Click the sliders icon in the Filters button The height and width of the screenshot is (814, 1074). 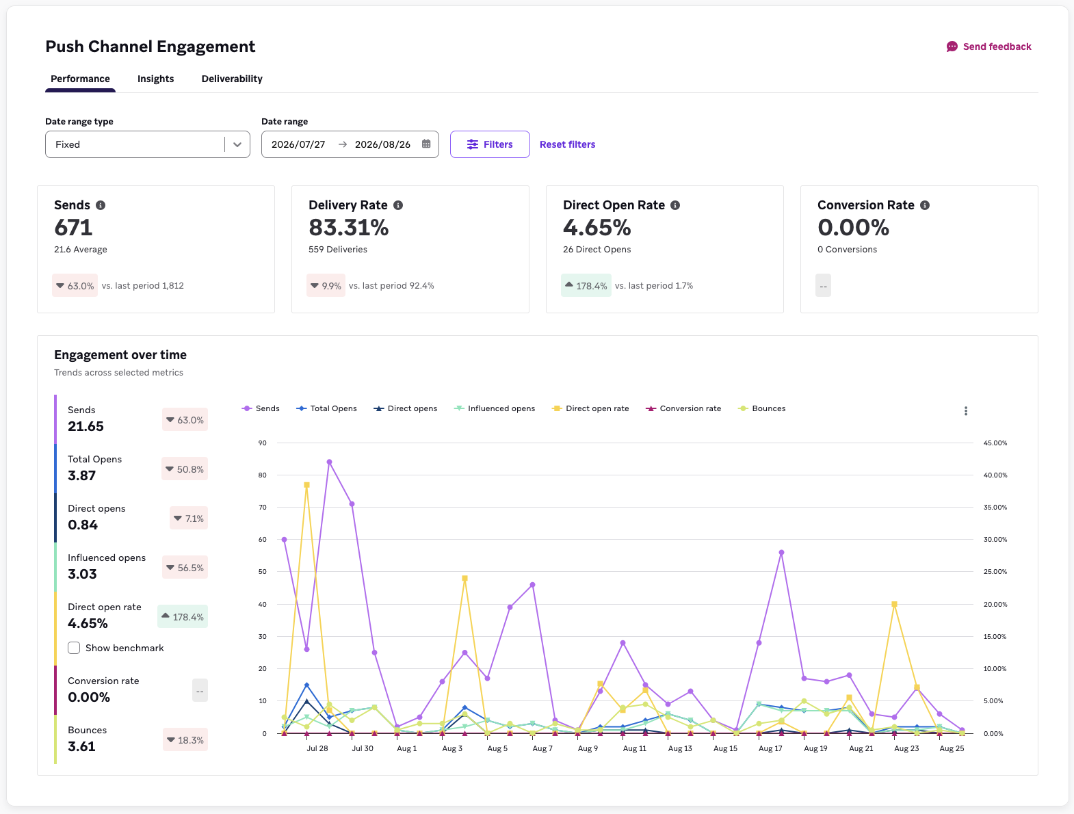[473, 144]
